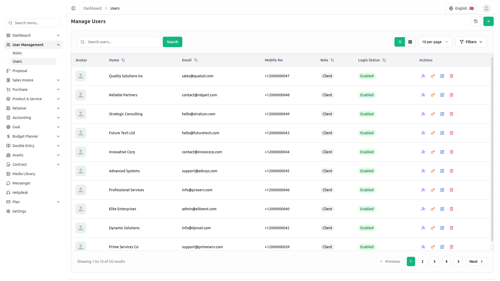
Task: Open Media Library from the sidebar
Action: coord(24,174)
